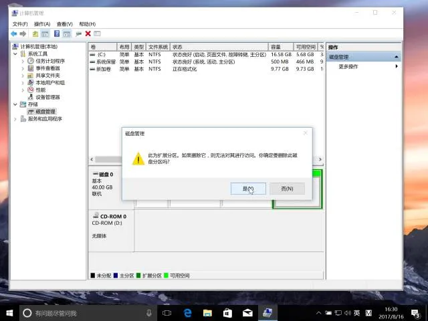Select 磁盘管理 in the tree
428x321 pixels.
point(45,112)
